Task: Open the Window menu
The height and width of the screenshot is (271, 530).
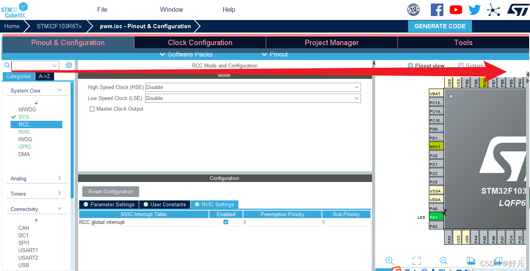Action: (172, 9)
